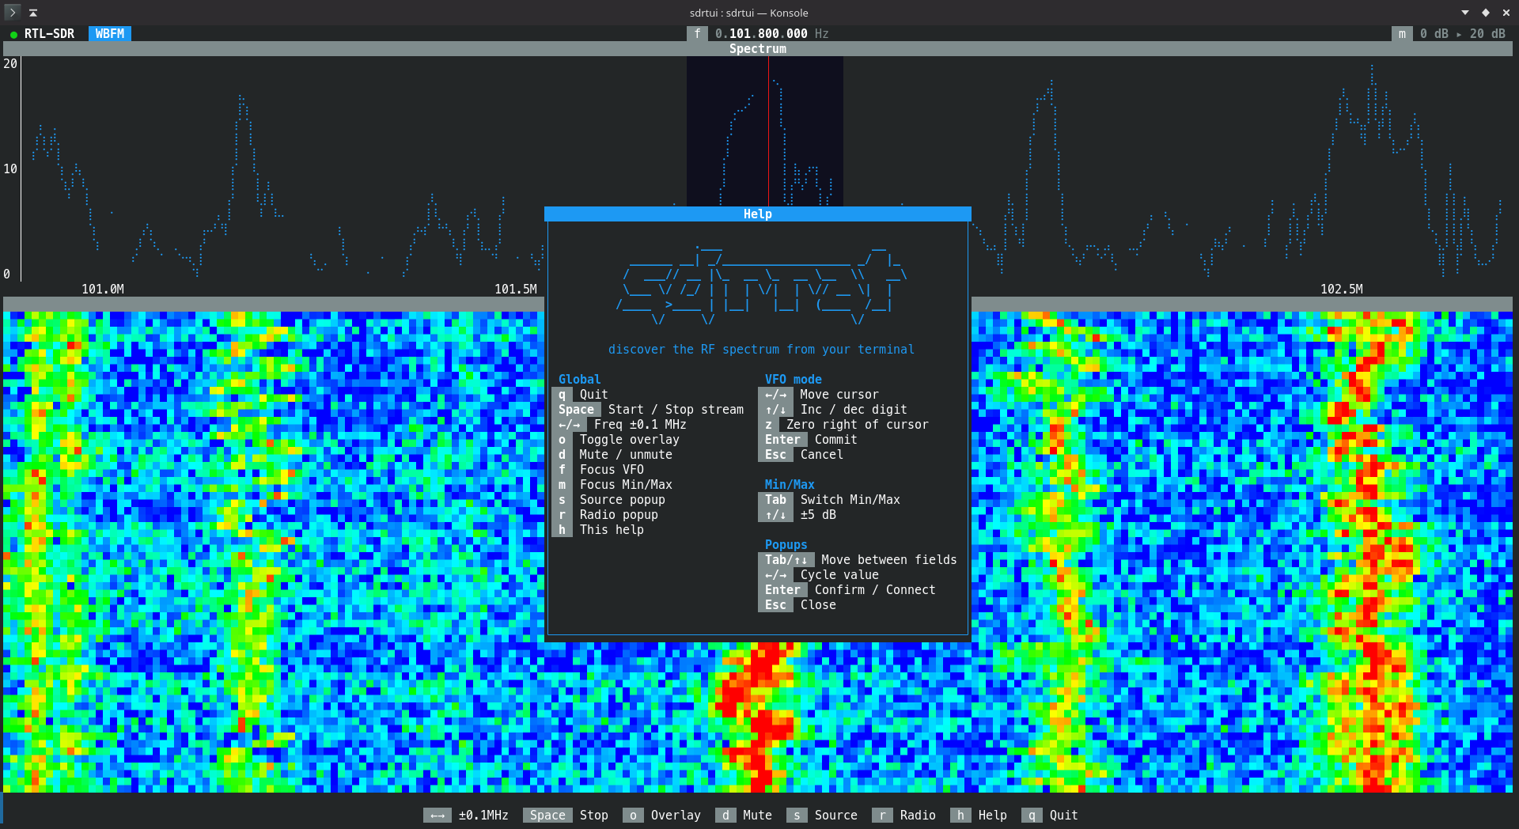This screenshot has height=829, width=1519.
Task: Click the Esc Close key badge
Action: pos(775,604)
